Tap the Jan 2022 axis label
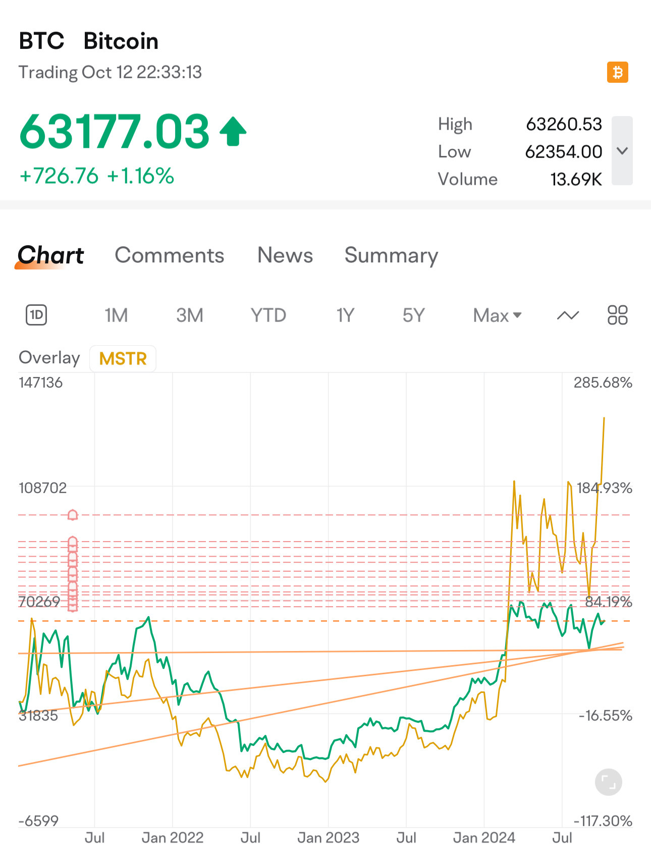 [173, 838]
